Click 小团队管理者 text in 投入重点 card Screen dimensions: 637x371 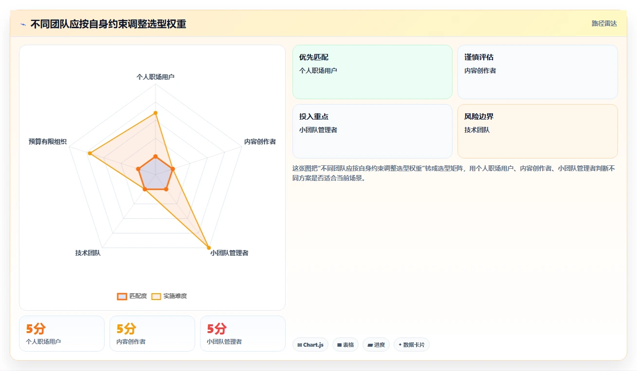318,130
